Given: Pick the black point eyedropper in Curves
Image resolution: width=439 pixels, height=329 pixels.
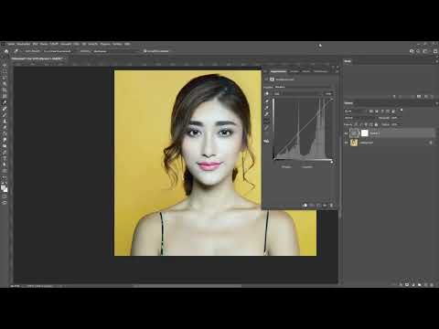Looking at the screenshot, I should click(267, 101).
